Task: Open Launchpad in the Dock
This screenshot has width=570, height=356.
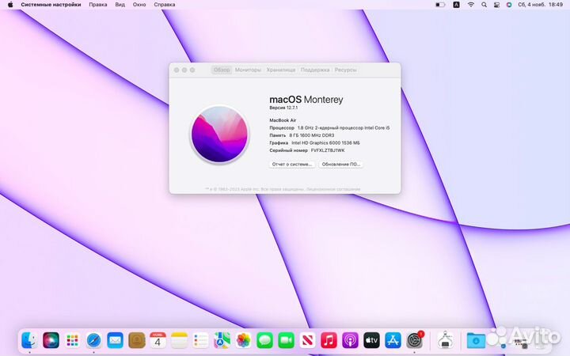Action: tap(72, 340)
